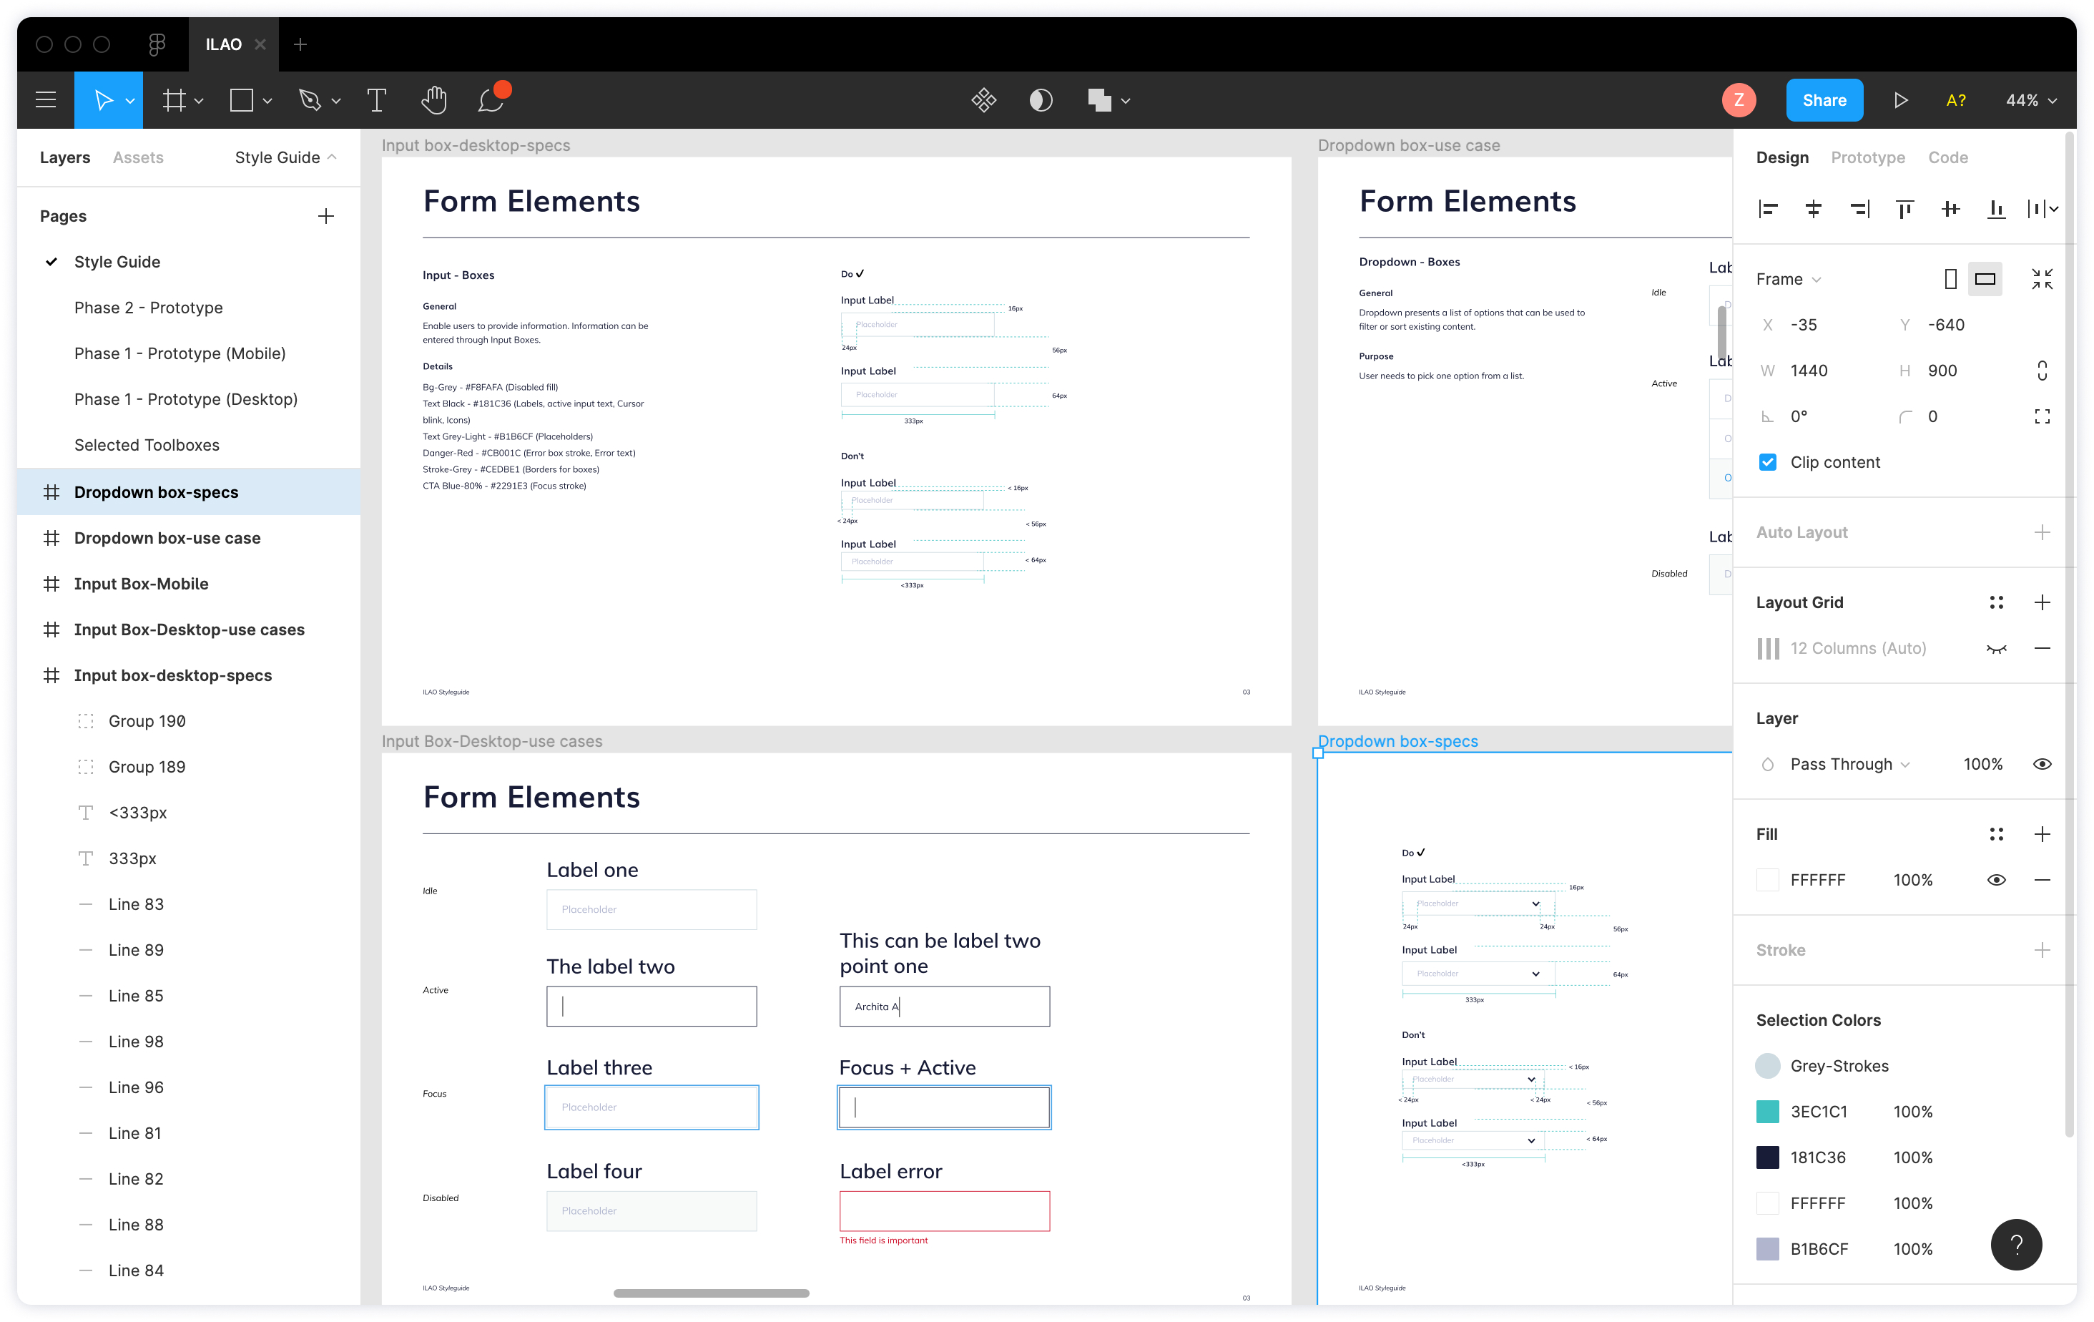This screenshot has height=1322, width=2094.
Task: Activate the Comment tool
Action: pos(490,99)
